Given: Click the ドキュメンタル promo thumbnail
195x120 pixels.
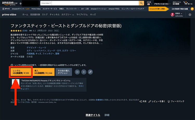Looking at the screenshot, I should [x=16, y=82].
